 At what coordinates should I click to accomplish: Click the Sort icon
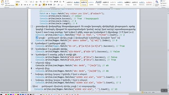(60, 2)
